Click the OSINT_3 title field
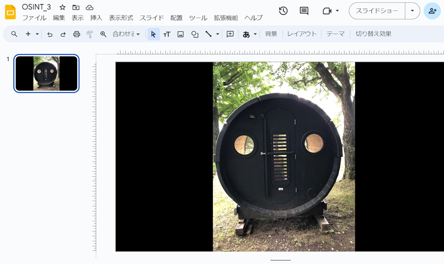Image resolution: width=444 pixels, height=264 pixels. tap(37, 7)
